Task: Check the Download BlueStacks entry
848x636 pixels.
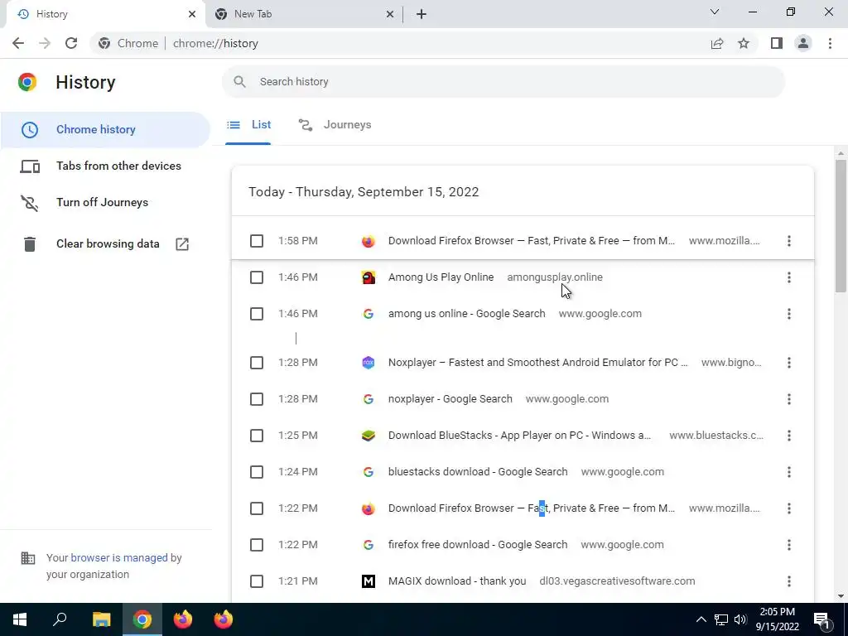Action: click(257, 436)
